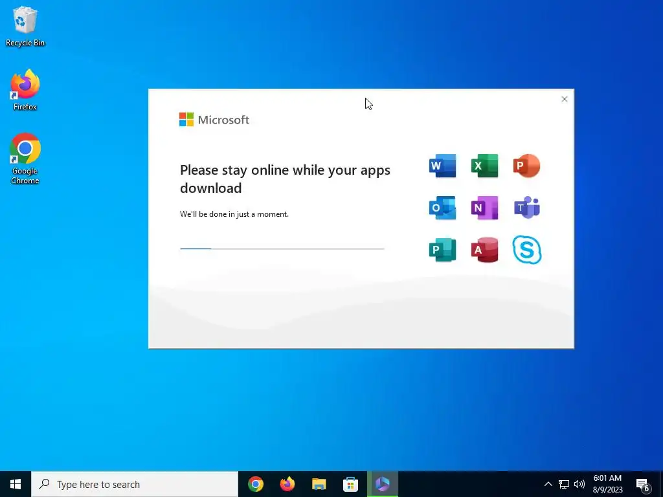This screenshot has width=663, height=497.
Task: Click the taskbar search box
Action: tap(135, 484)
